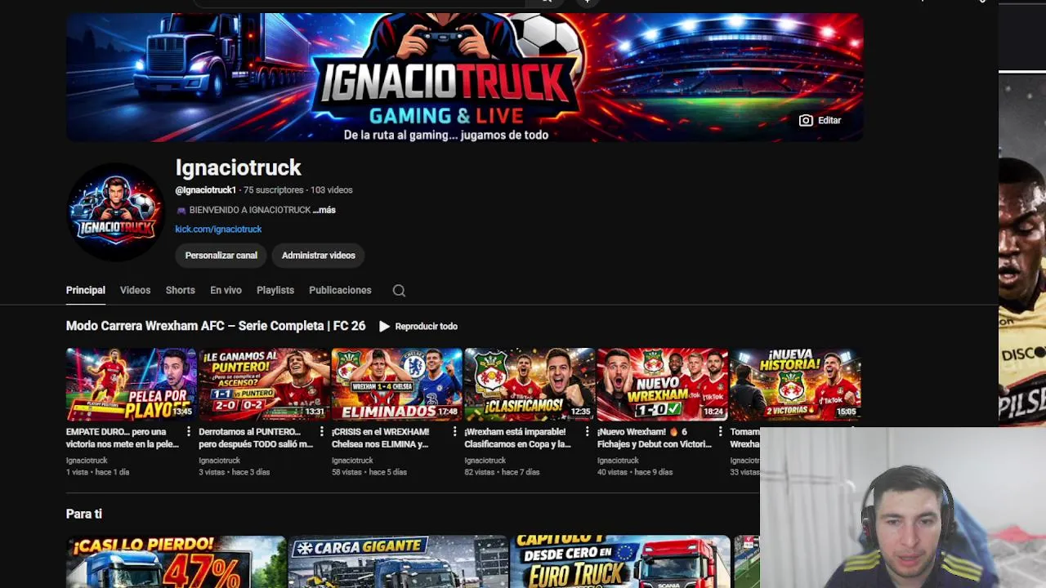The height and width of the screenshot is (588, 1046).
Task: Click the banner Editar camera icon
Action: [x=806, y=120]
